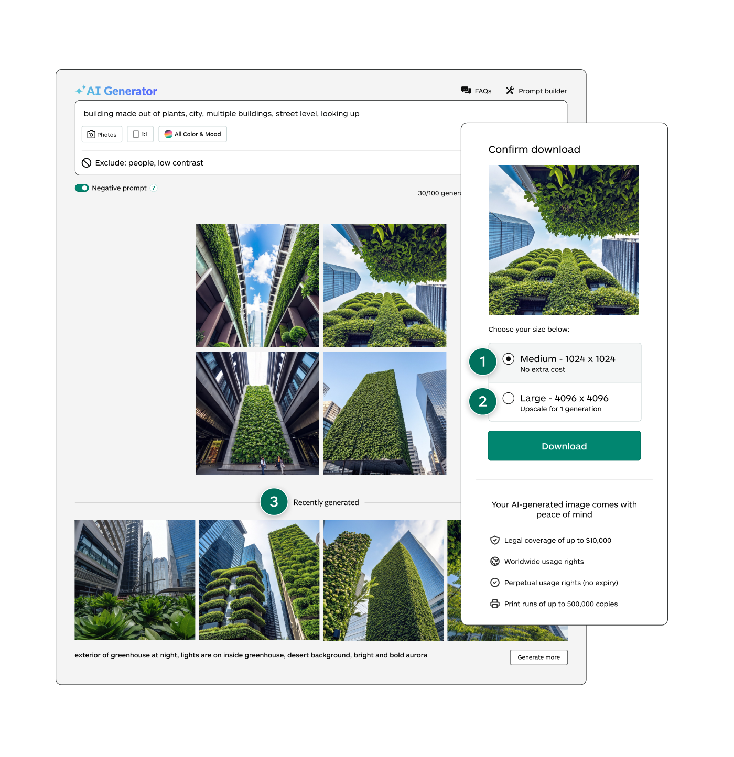This screenshot has width=734, height=757.
Task: Click the checkmark icon for perpetual usage rights
Action: click(495, 582)
